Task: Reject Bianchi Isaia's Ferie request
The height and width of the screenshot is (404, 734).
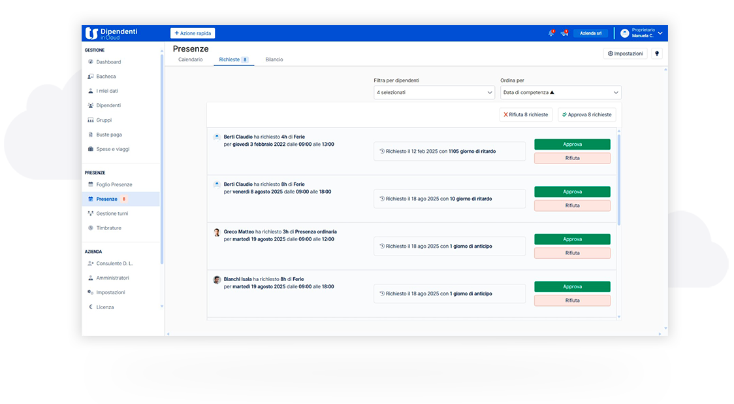Action: (x=572, y=301)
